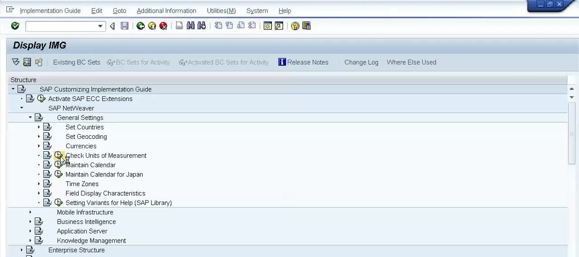Click the green Enter checkmark icon
The height and width of the screenshot is (257, 579).
(15, 26)
